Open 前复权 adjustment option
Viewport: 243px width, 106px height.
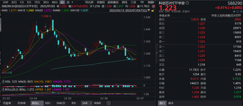coord(101,2)
